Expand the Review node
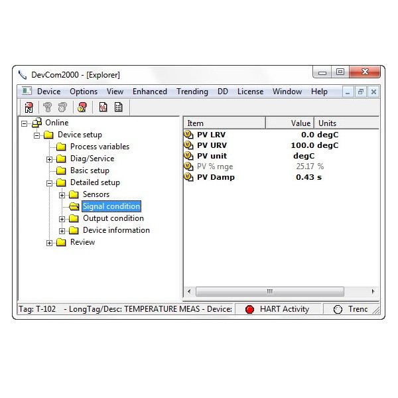The height and width of the screenshot is (398, 398). click(x=49, y=243)
